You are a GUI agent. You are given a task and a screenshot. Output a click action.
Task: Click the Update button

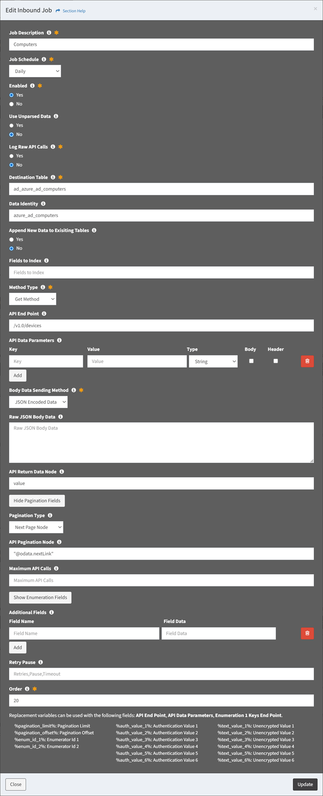tap(305, 784)
